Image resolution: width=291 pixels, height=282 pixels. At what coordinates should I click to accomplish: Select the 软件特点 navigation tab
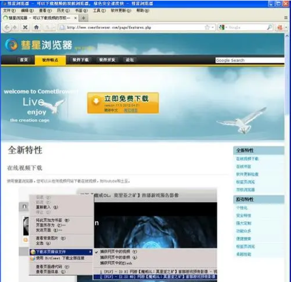50,60
